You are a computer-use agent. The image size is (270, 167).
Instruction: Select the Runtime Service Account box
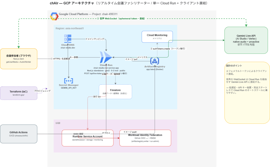[88, 138]
